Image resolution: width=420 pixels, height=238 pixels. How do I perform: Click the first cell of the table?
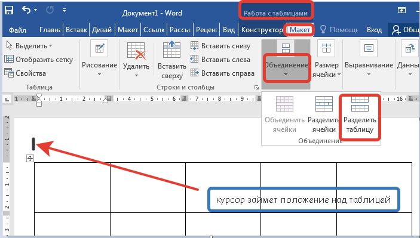72,187
